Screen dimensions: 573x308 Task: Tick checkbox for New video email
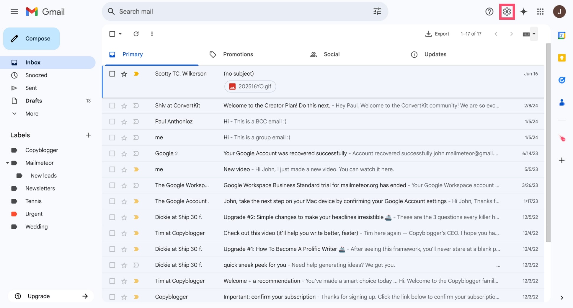(112, 170)
